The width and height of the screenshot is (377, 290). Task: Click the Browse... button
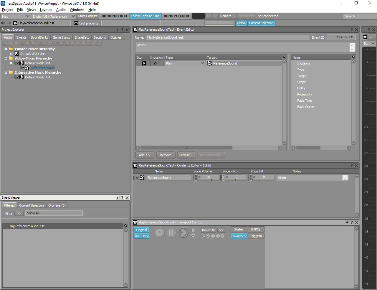(186, 155)
